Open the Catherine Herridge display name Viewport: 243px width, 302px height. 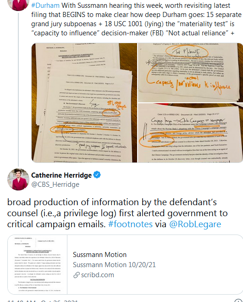tap(61, 175)
